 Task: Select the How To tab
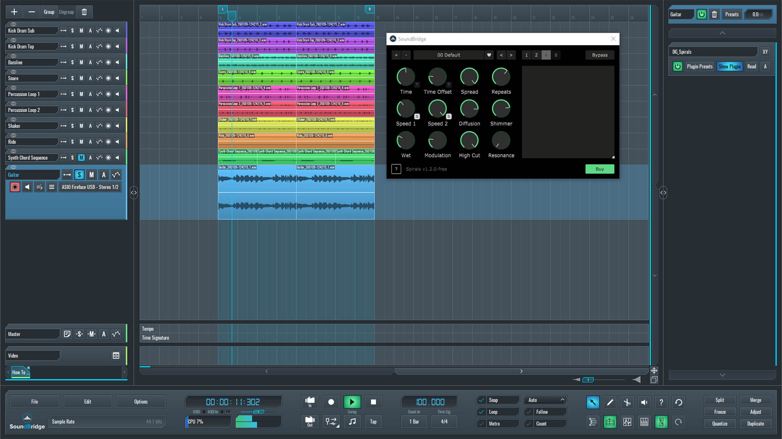coord(20,372)
